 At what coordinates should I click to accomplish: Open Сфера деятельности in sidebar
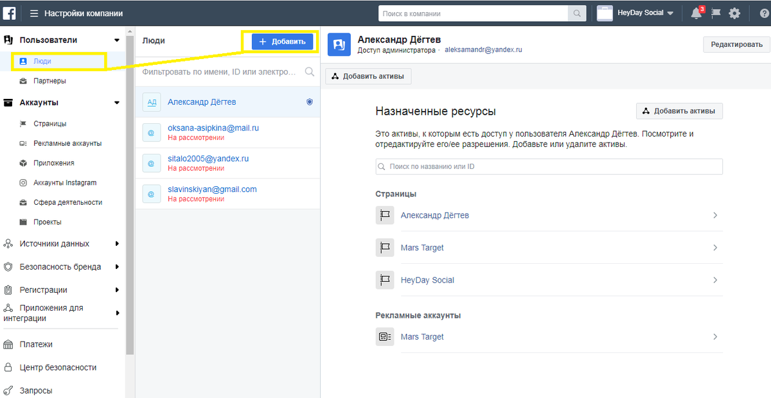(68, 202)
